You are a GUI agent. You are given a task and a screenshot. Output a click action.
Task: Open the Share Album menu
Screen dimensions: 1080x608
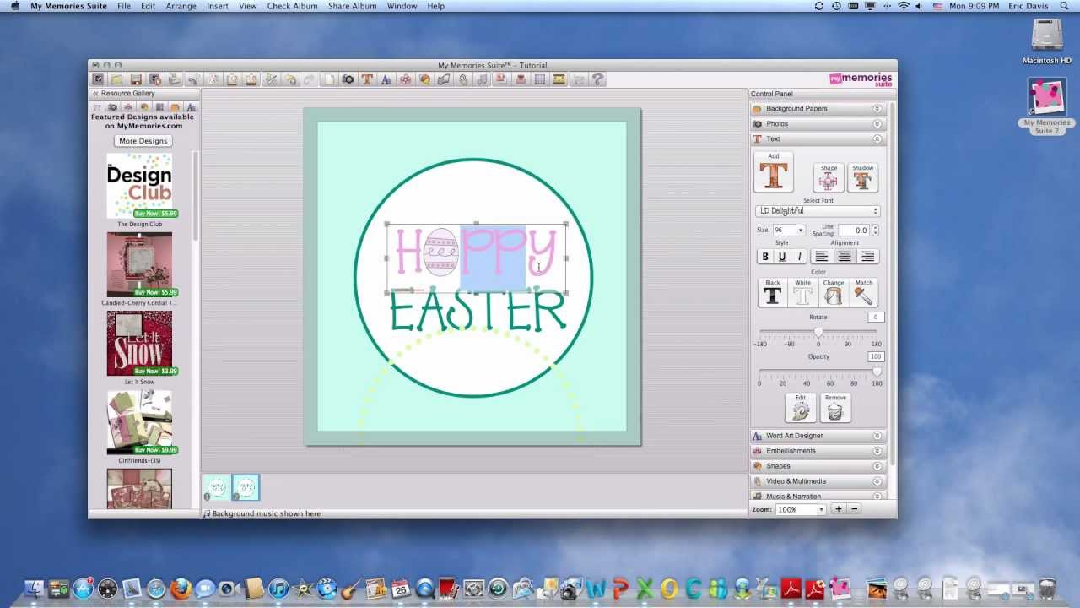pyautogui.click(x=352, y=6)
